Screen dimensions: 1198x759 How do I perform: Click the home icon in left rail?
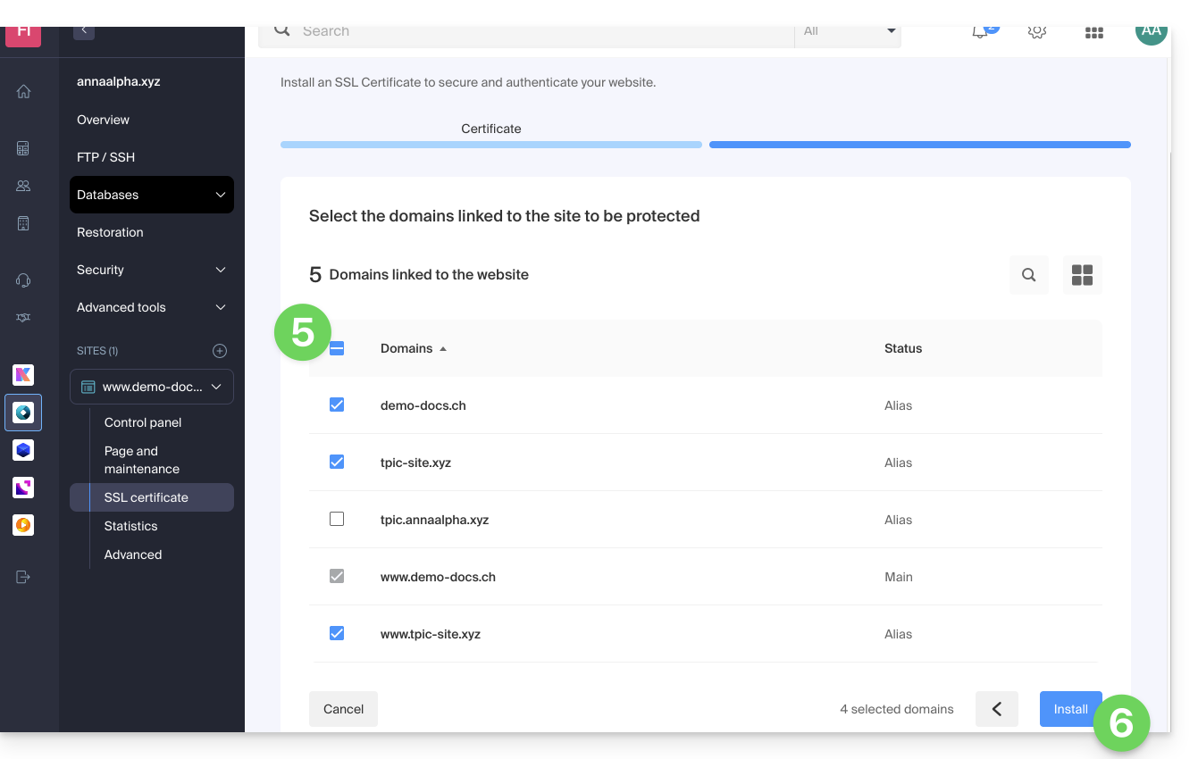pos(23,91)
